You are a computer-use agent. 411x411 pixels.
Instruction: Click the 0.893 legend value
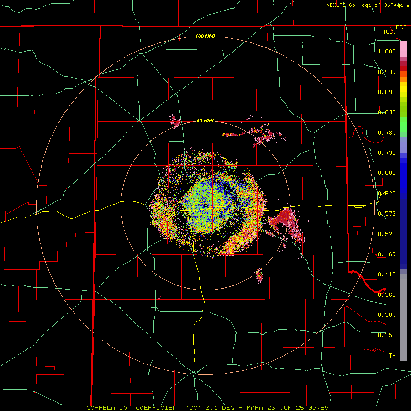(x=387, y=92)
